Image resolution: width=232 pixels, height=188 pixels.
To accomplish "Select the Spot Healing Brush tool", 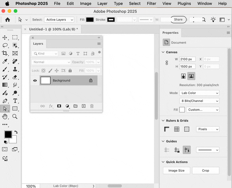I will [15, 61].
